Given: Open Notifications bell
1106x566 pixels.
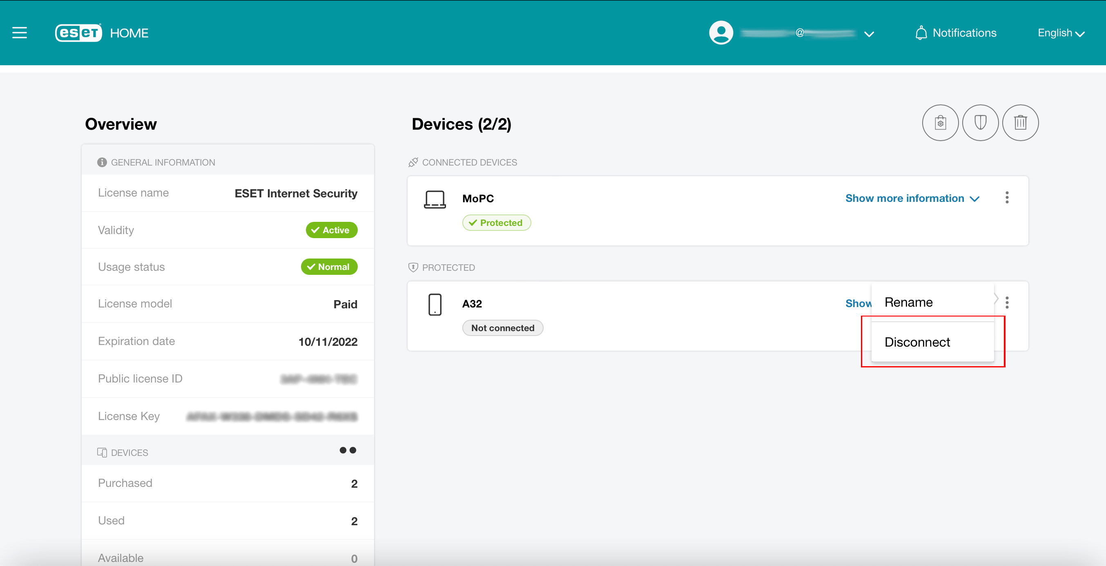Looking at the screenshot, I should [x=955, y=33].
